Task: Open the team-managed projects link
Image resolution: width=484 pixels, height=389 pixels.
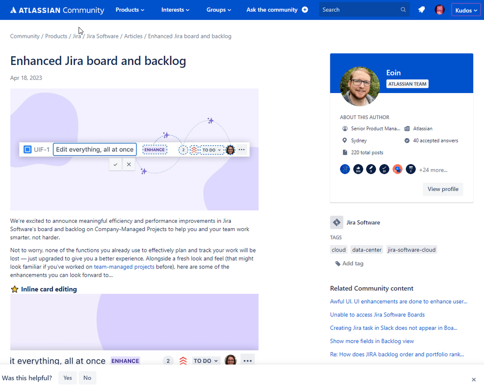Action: click(124, 266)
